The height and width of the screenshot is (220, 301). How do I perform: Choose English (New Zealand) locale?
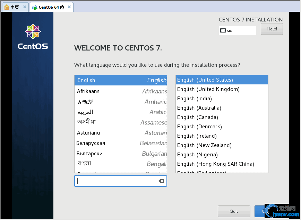pyautogui.click(x=222, y=145)
